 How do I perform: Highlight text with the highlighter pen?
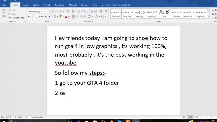click(60, 17)
